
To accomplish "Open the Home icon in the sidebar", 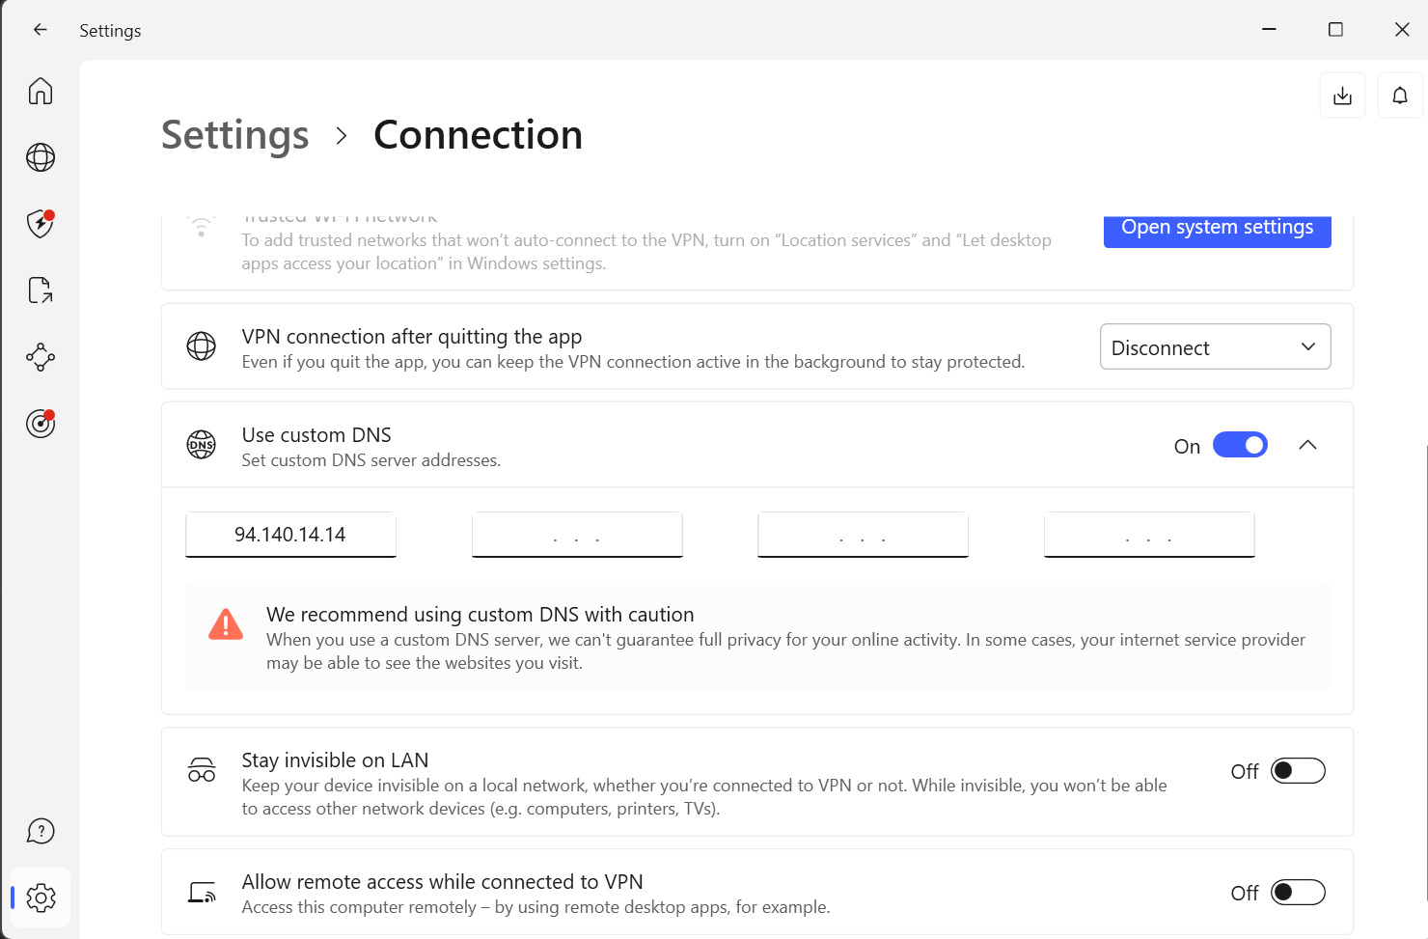I will (x=41, y=91).
